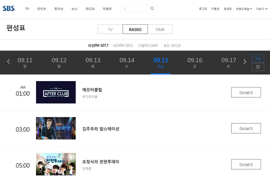Viewport: 270px width, 177px height.
Task: Click the 오늘 button beside dates
Action: coord(258,58)
